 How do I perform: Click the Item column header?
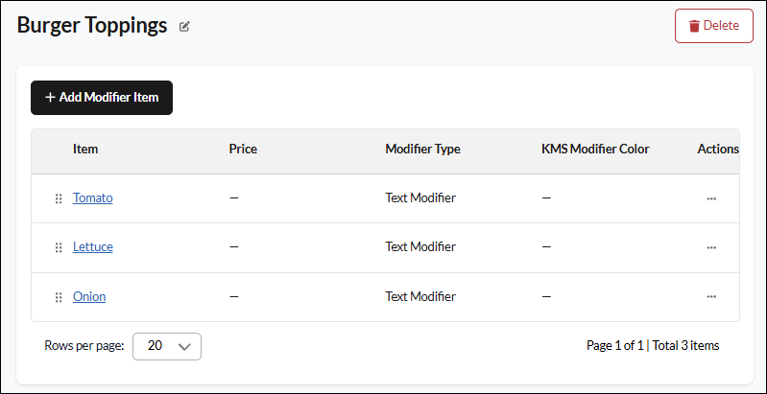point(85,149)
